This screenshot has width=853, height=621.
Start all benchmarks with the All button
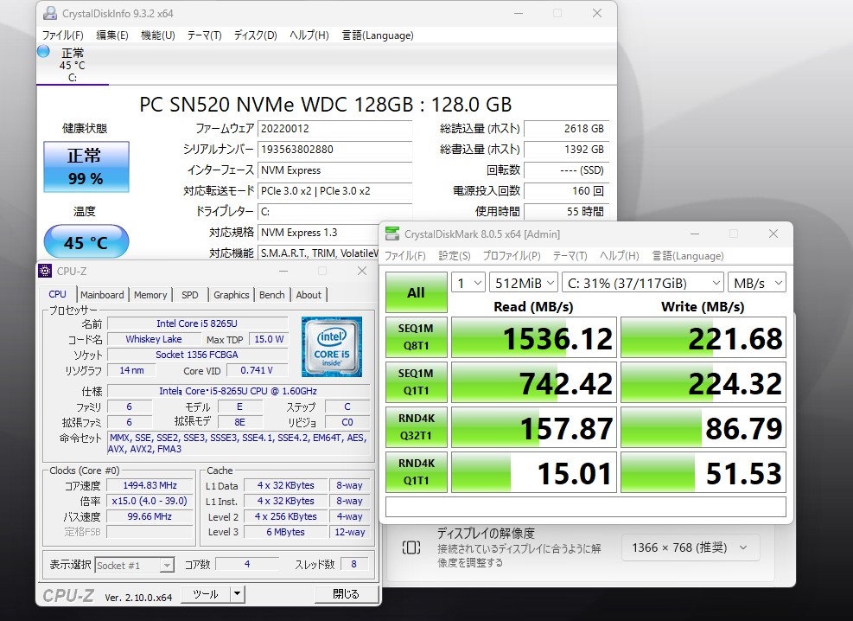pyautogui.click(x=417, y=293)
